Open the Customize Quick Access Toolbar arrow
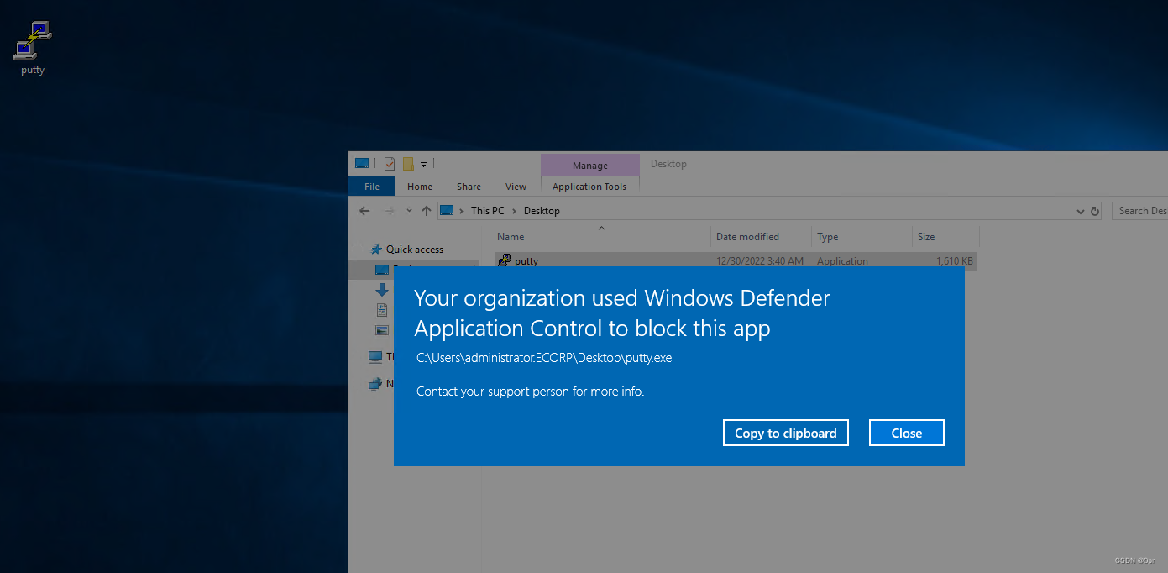The height and width of the screenshot is (573, 1168). click(x=424, y=164)
